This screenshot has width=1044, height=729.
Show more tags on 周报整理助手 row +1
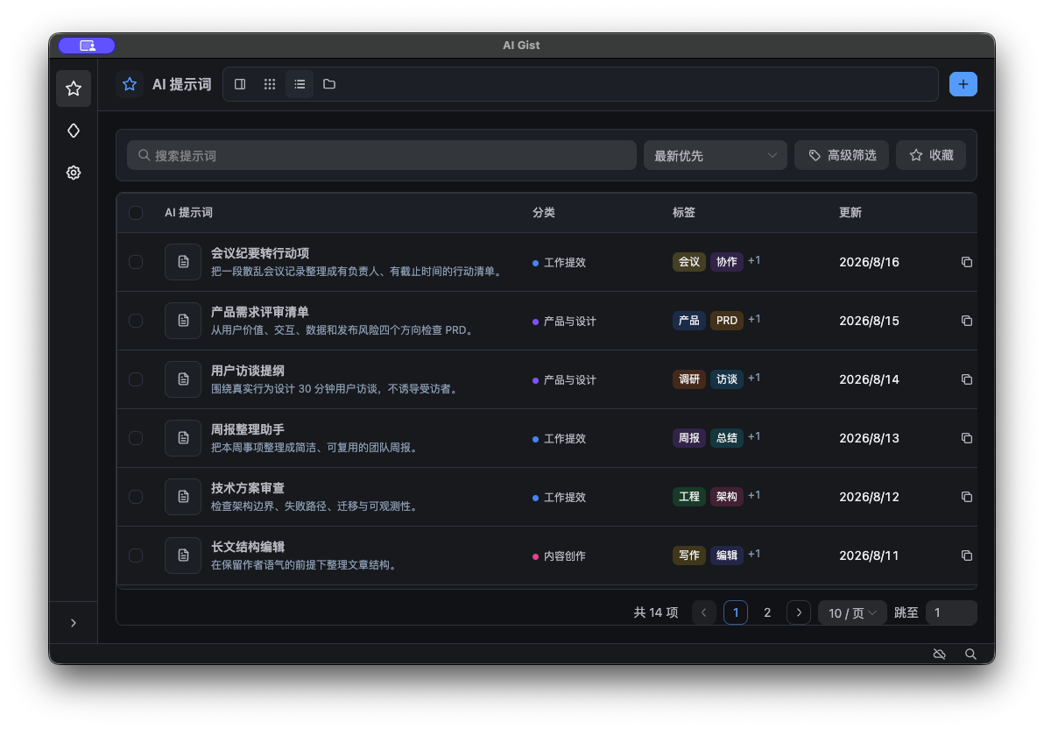coord(754,436)
